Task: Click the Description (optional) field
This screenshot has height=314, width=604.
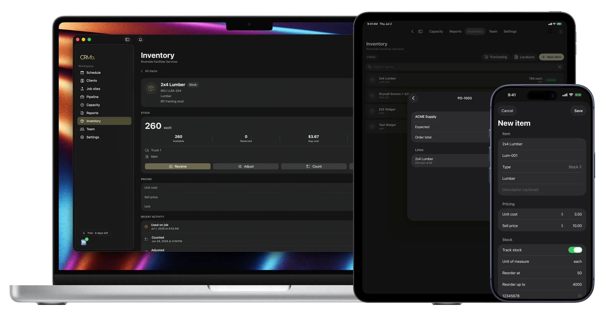Action: coord(542,190)
